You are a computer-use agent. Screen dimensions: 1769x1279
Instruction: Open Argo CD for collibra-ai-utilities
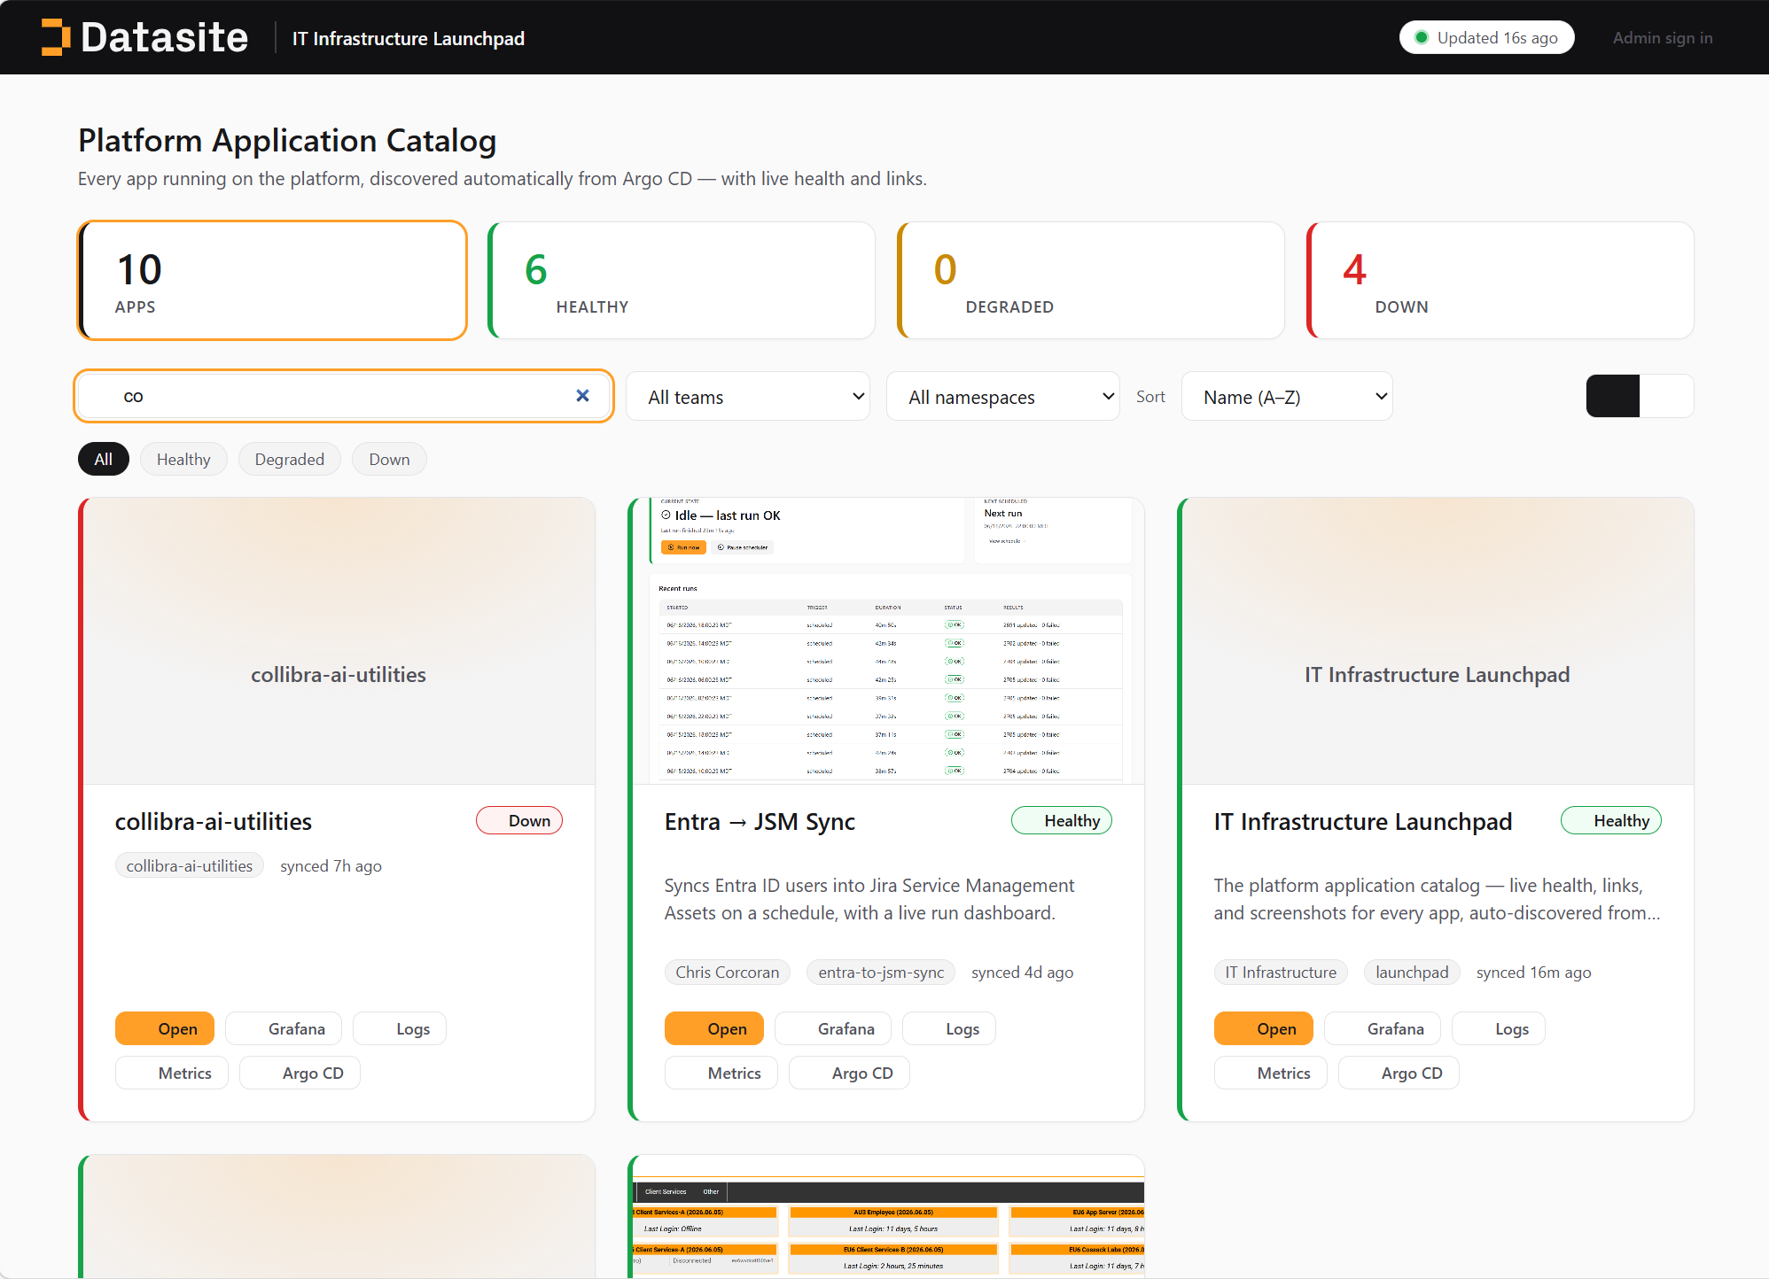pyautogui.click(x=300, y=1073)
